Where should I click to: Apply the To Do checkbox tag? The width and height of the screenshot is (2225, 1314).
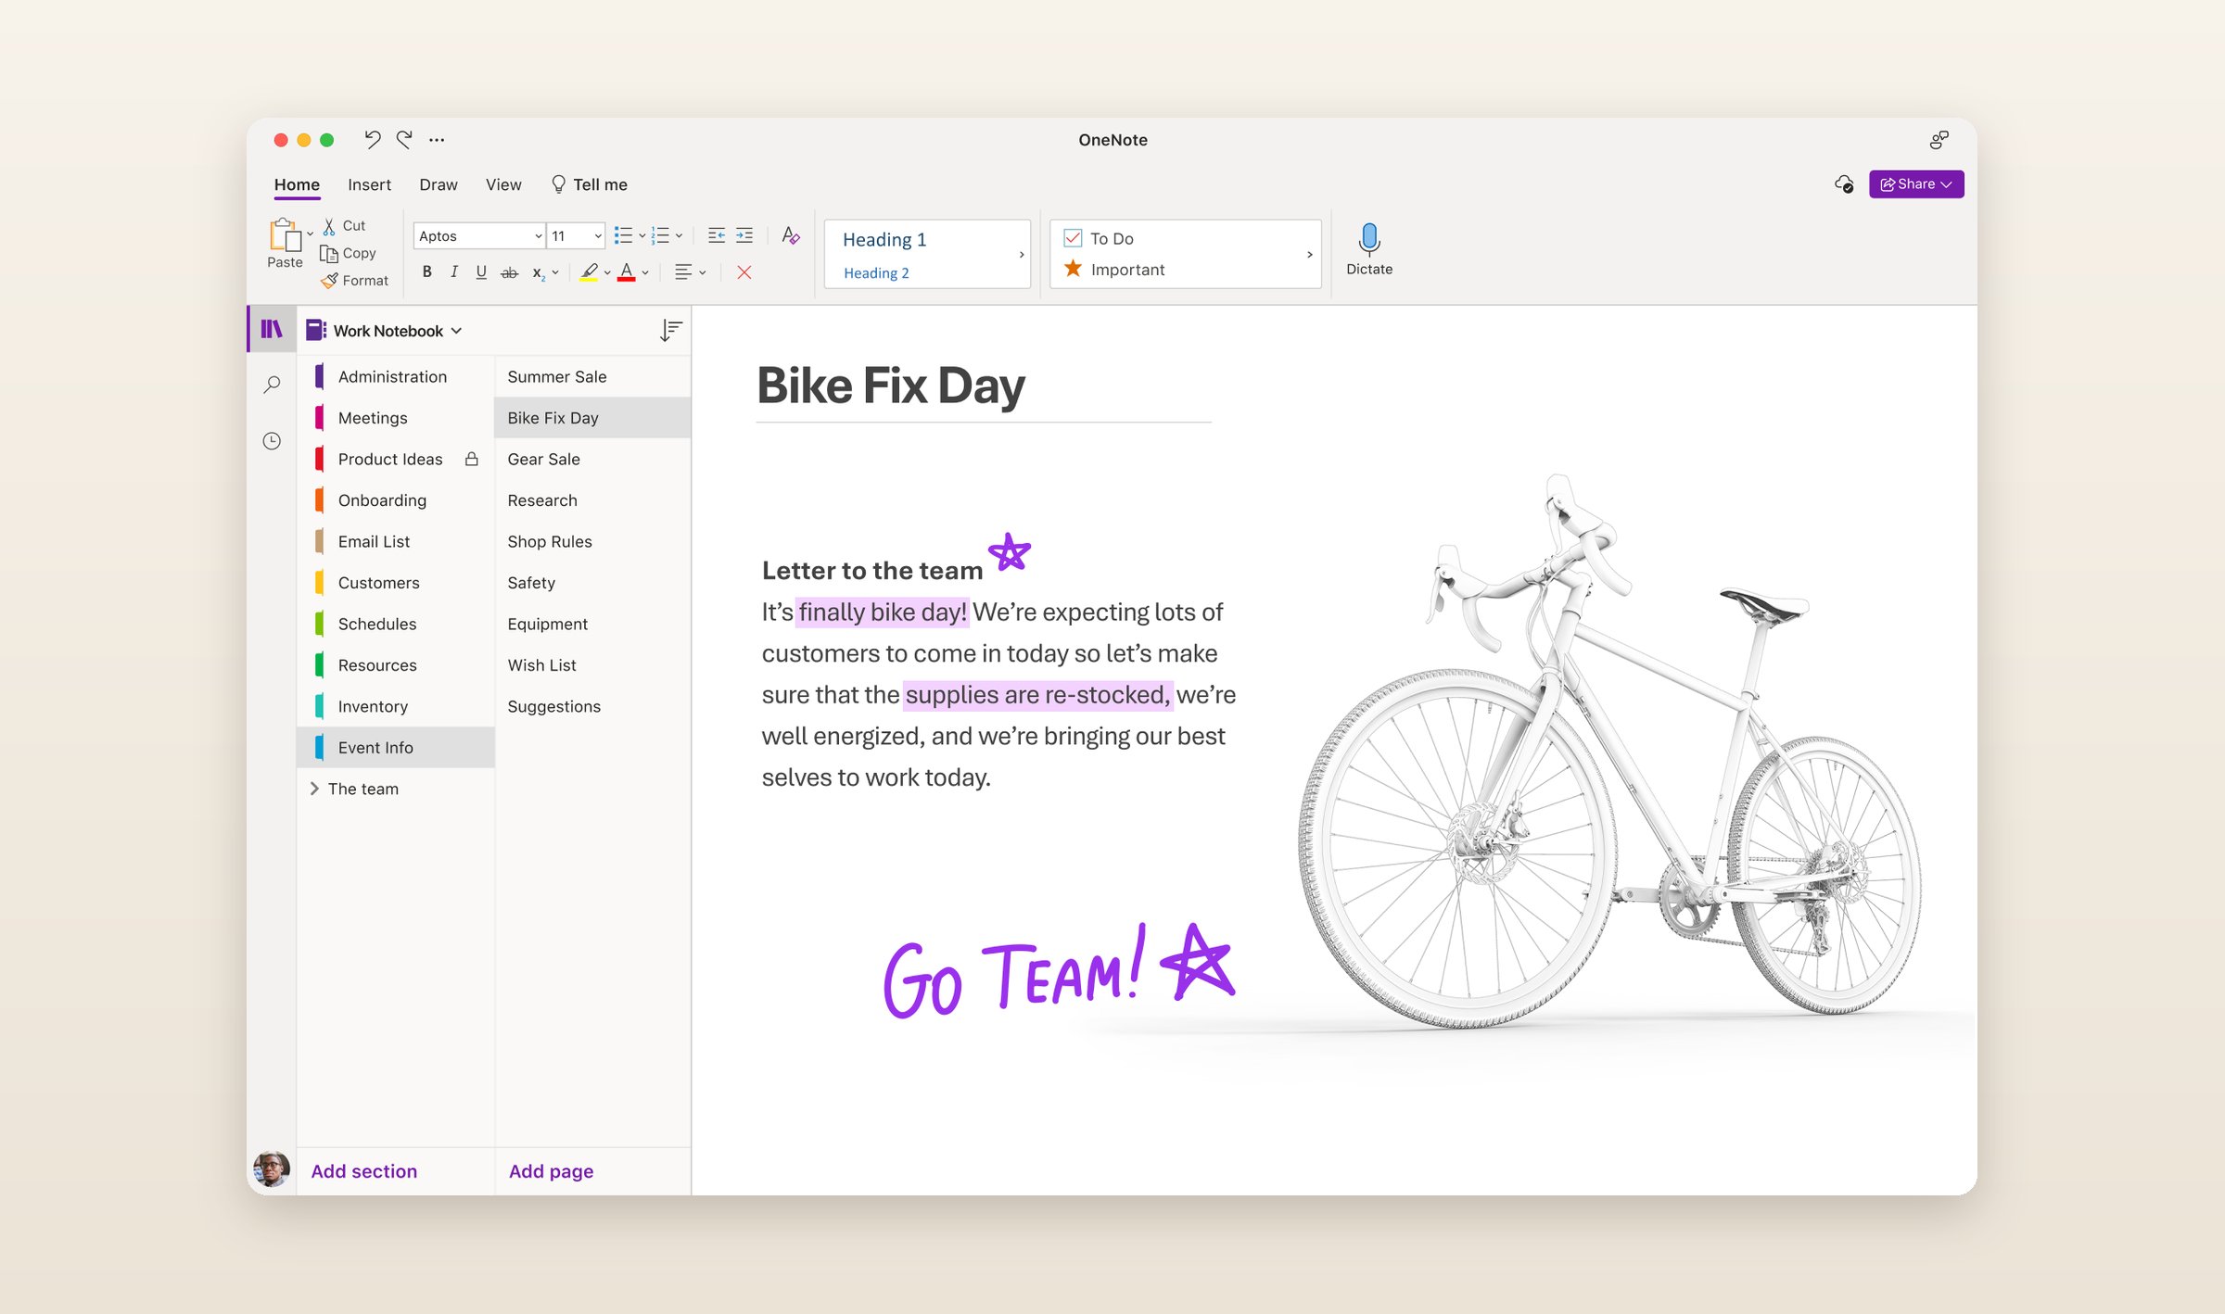tap(1073, 238)
